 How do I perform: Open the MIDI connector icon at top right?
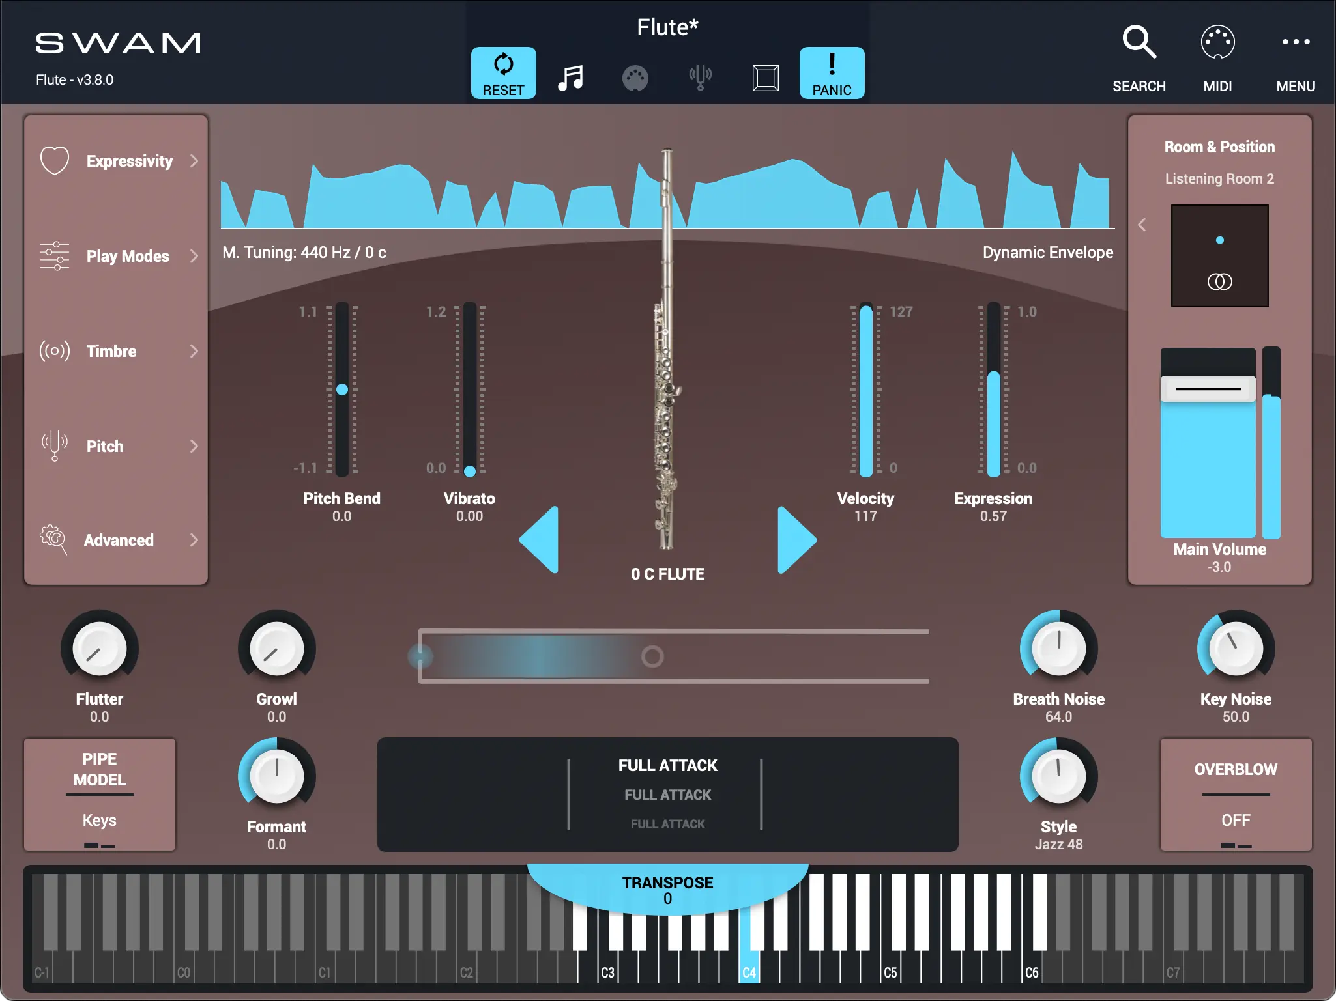pyautogui.click(x=1217, y=43)
